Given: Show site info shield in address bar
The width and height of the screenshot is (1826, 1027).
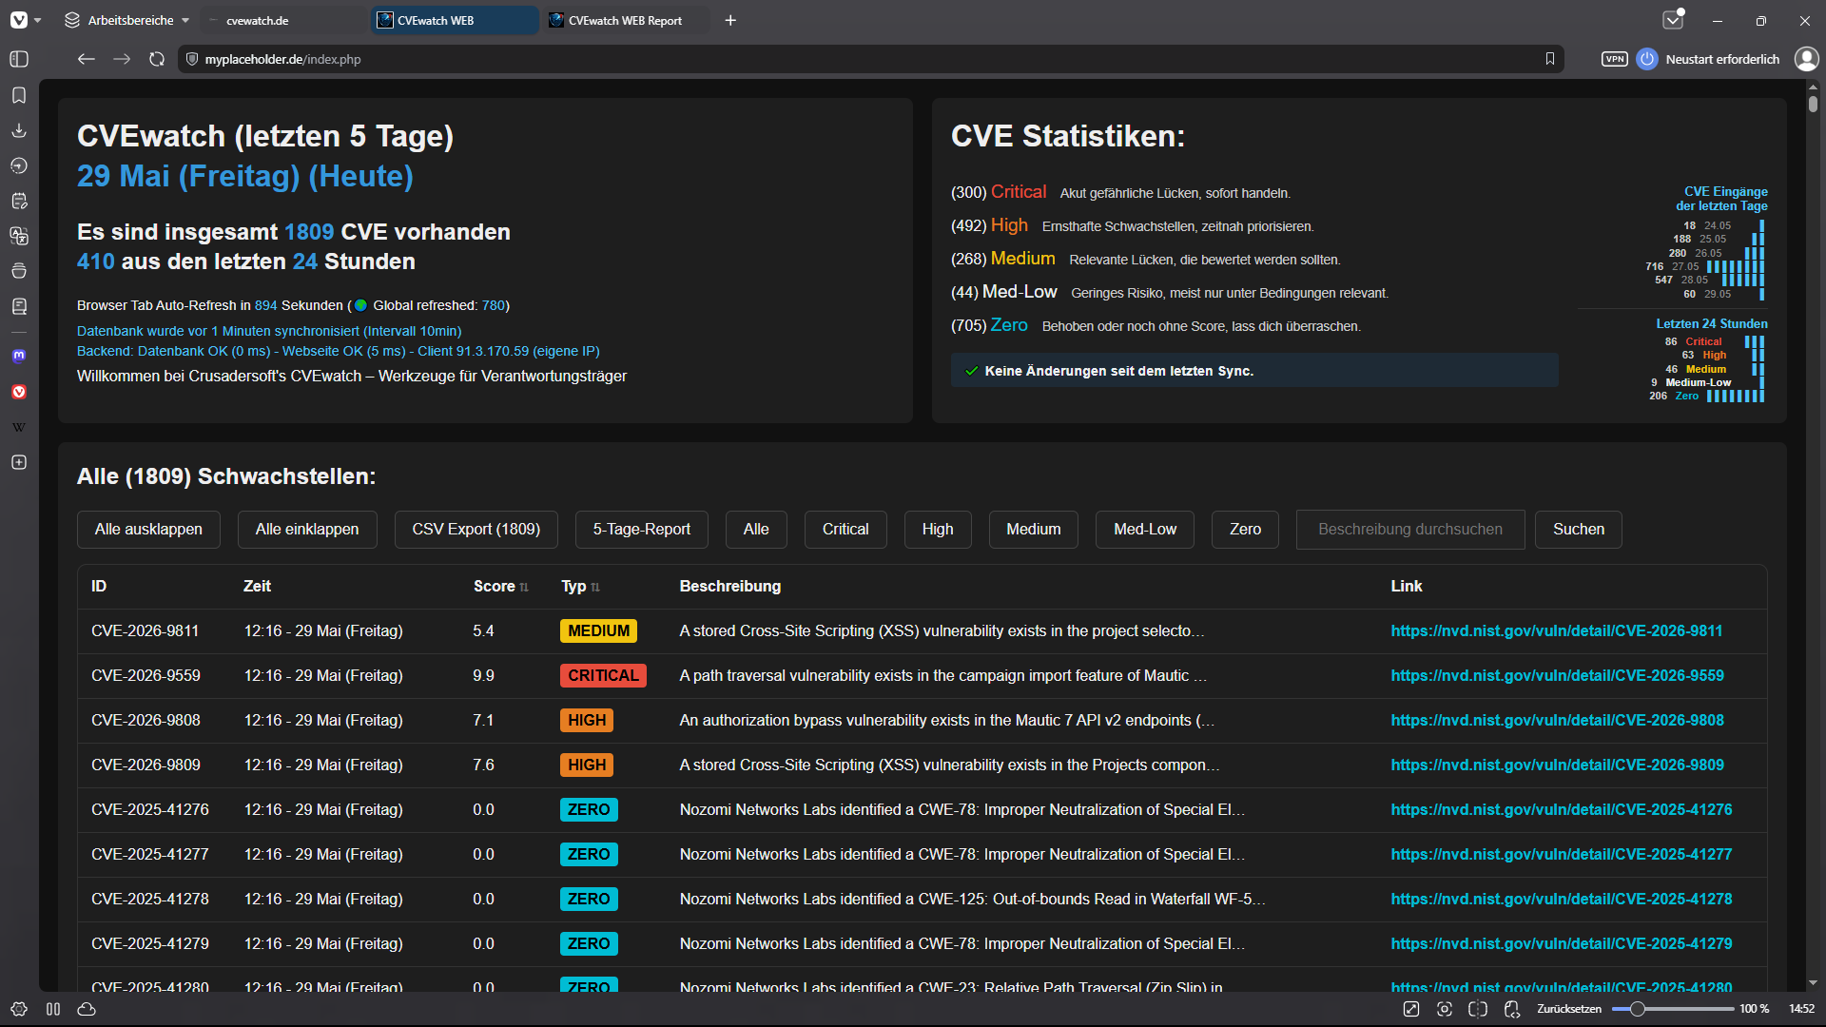Looking at the screenshot, I should [x=192, y=59].
